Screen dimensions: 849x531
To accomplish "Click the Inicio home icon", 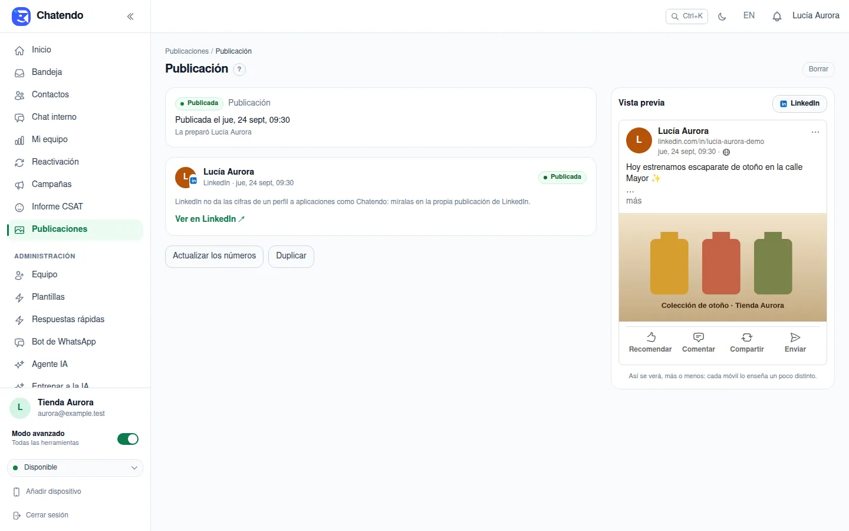I will [19, 50].
